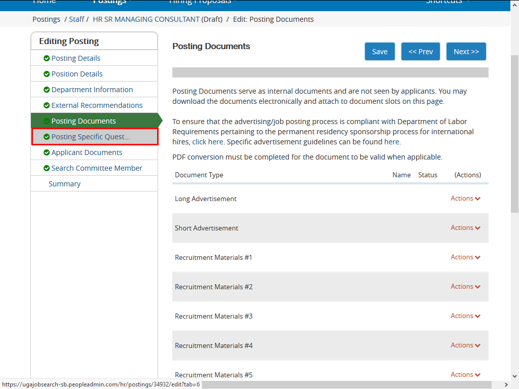This screenshot has width=519, height=389.
Task: Open Posting Specific Questions section
Action: pyautogui.click(x=90, y=137)
